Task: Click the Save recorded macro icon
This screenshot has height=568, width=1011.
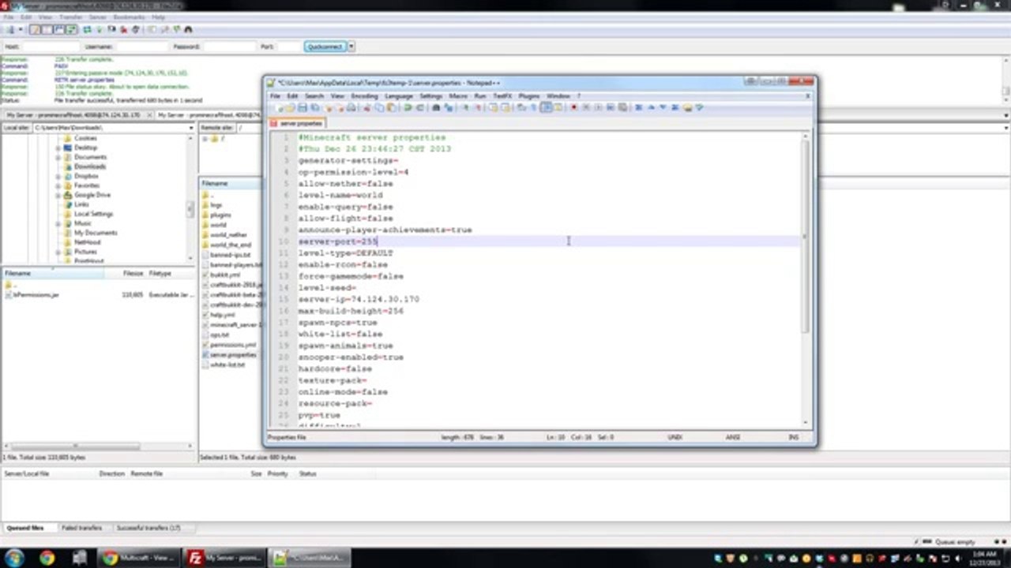Action: 622,107
